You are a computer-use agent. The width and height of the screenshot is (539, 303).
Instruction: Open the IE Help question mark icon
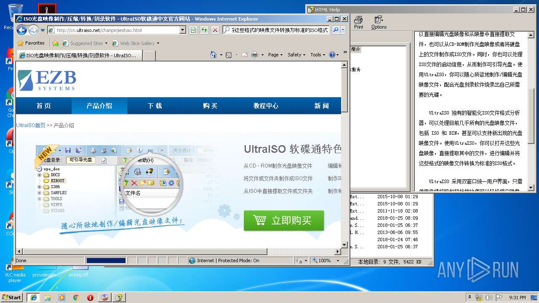tap(332, 55)
